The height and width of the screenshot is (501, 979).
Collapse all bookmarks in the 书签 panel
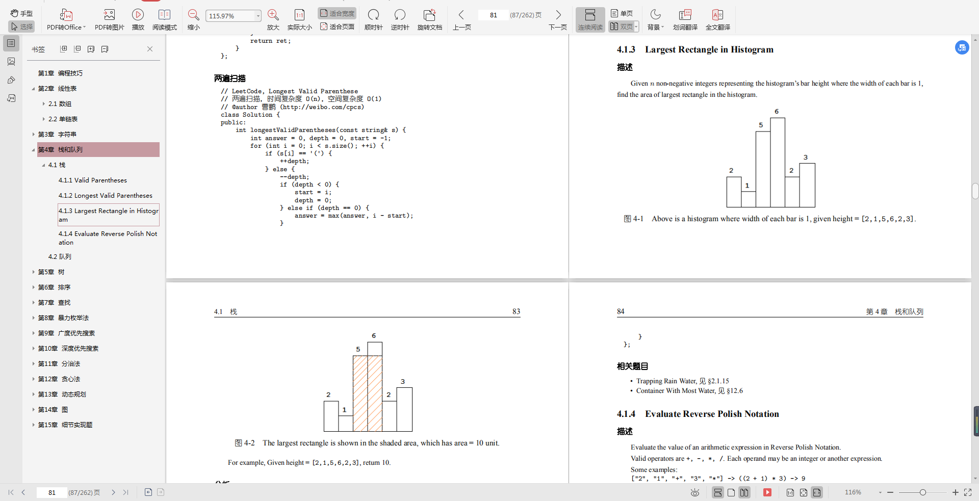coord(78,49)
